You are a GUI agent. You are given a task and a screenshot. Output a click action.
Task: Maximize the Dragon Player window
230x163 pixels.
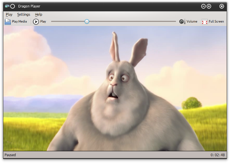pyautogui.click(x=209, y=6)
